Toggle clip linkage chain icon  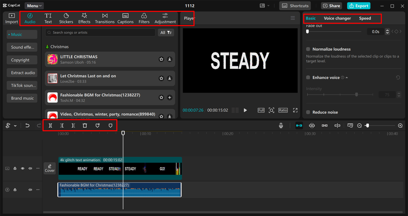[324, 126]
